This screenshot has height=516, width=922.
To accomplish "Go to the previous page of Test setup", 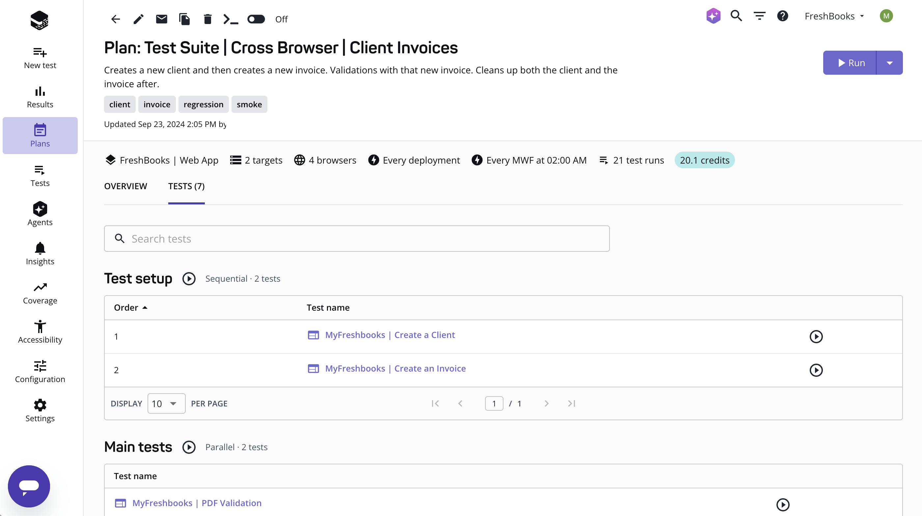I will [x=460, y=404].
